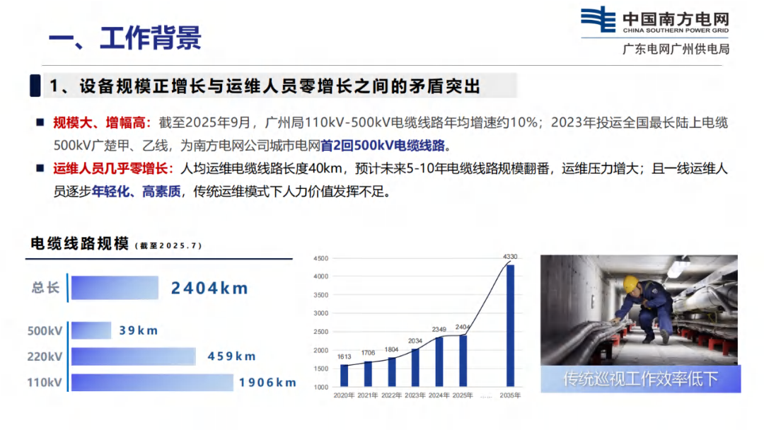Click the 220kV horizontal bar

coord(133,356)
